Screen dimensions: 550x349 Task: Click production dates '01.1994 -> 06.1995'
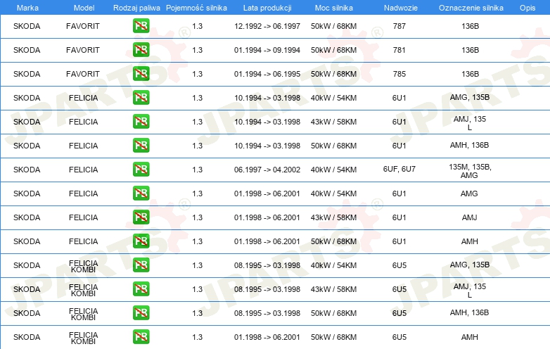click(267, 74)
